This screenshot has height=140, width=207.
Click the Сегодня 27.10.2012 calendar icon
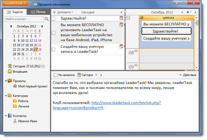[x=10, y=66]
